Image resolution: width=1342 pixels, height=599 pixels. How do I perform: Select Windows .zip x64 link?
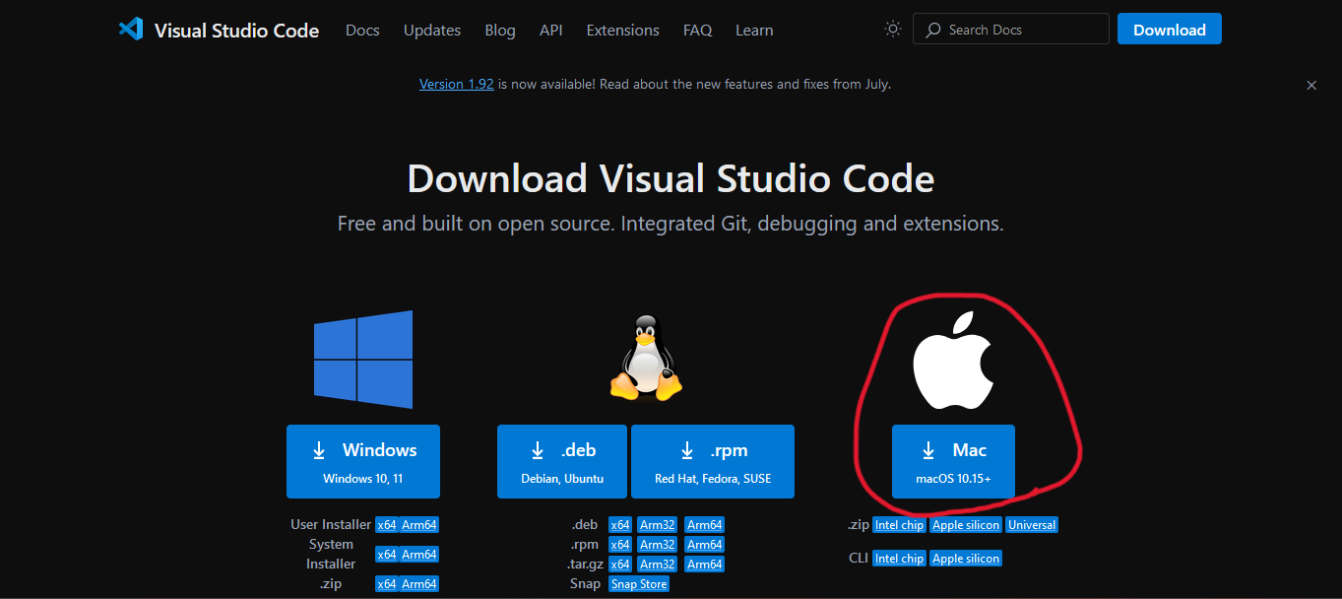(x=386, y=584)
